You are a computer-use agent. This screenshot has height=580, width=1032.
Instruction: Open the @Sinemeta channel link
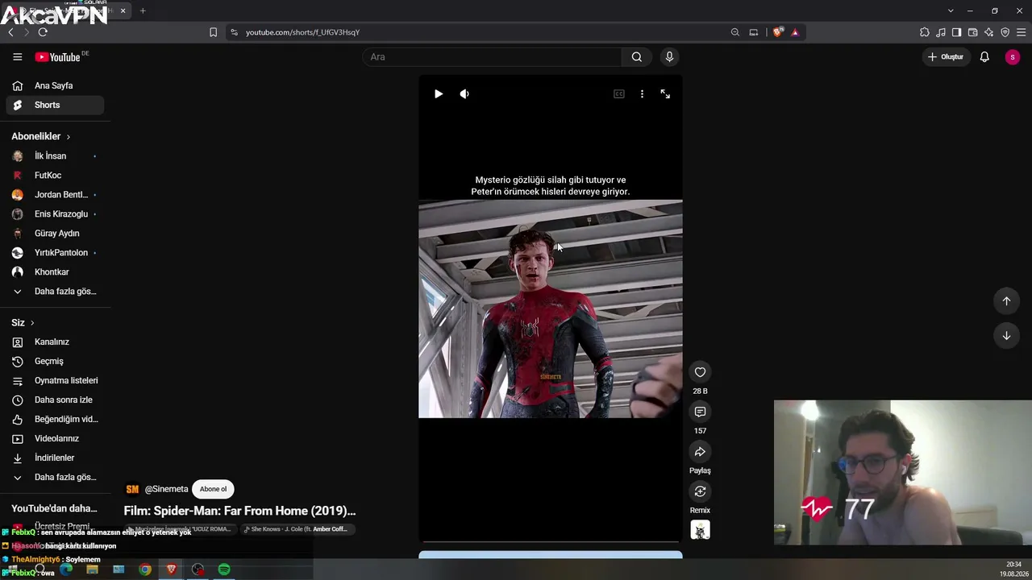click(166, 489)
